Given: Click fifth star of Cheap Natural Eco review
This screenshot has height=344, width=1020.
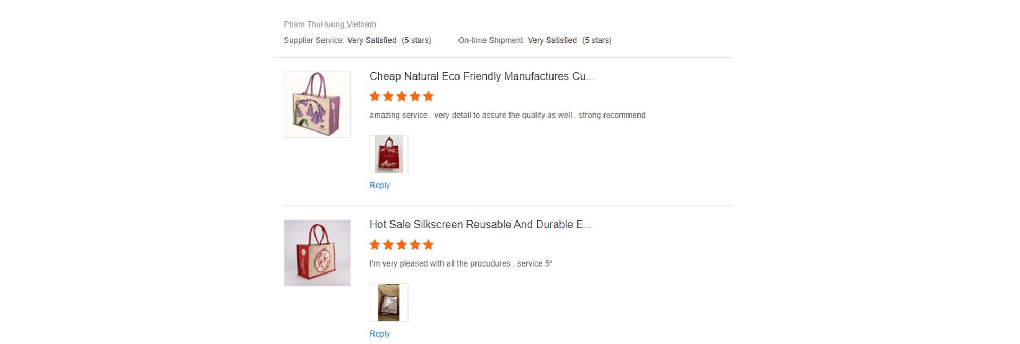Looking at the screenshot, I should (x=429, y=96).
